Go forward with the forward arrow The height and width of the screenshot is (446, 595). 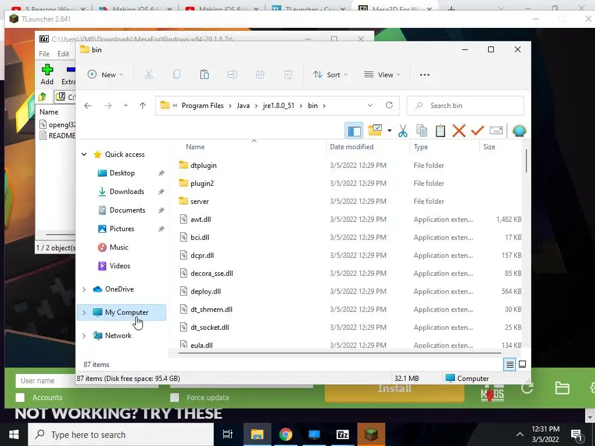point(108,106)
